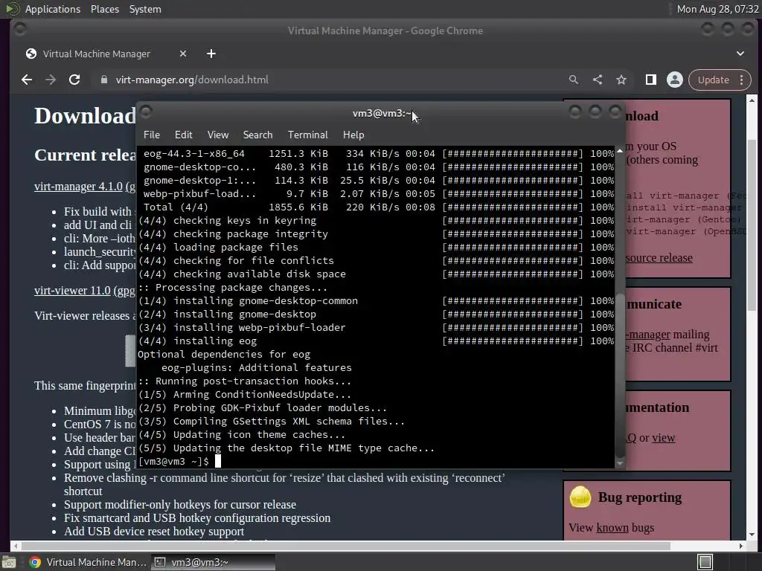This screenshot has width=762, height=571.
Task: Click the share page icon
Action: [x=598, y=80]
